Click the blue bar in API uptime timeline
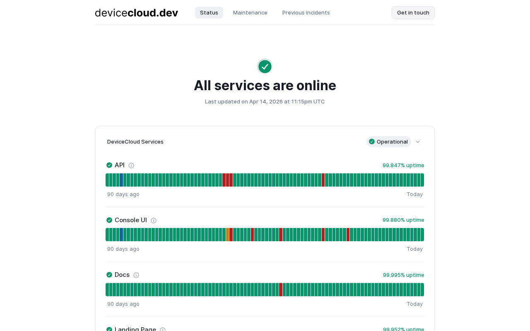The height and width of the screenshot is (331, 530). pos(121,180)
